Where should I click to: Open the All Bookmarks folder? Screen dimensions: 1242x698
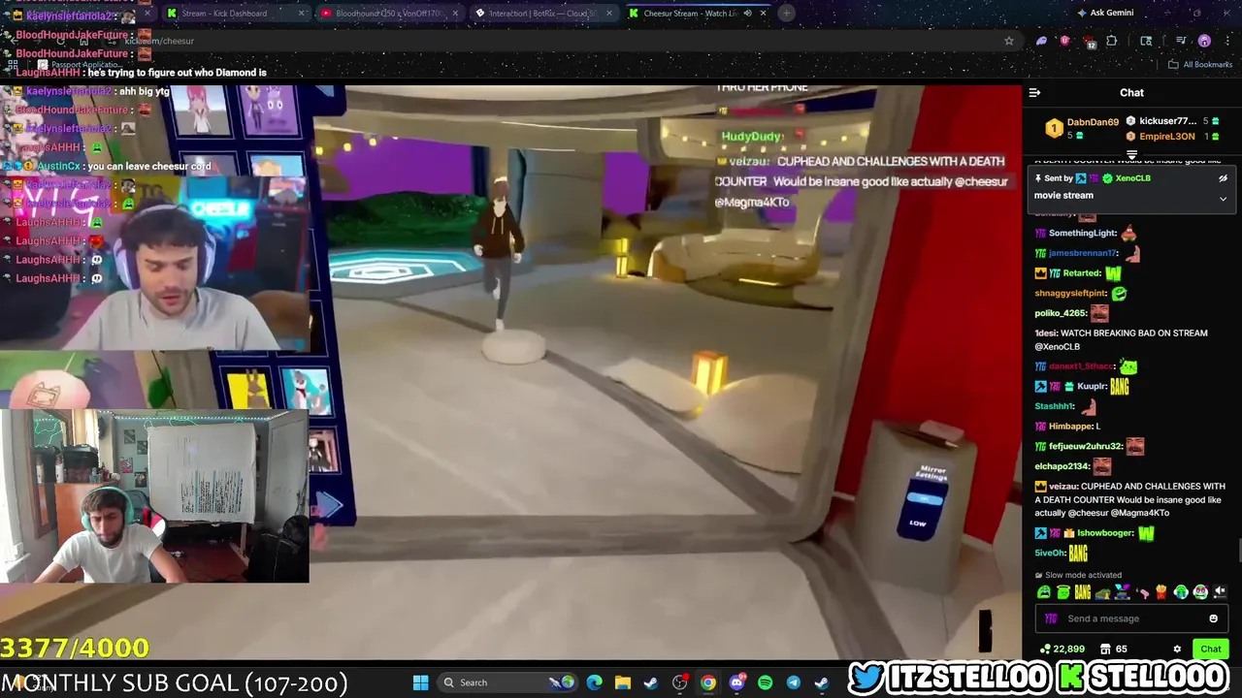tap(1199, 65)
